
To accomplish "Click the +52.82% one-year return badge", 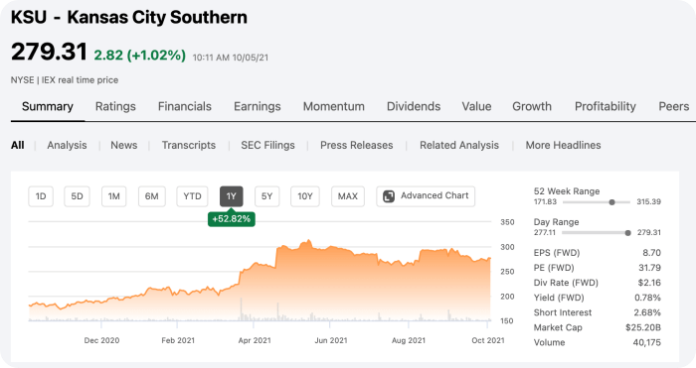I will 232,219.
